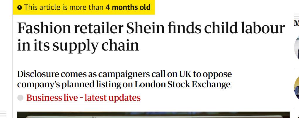Screen dimensions: 299x118
Task: Open the Business live – latest updates link
Action: click(x=83, y=98)
